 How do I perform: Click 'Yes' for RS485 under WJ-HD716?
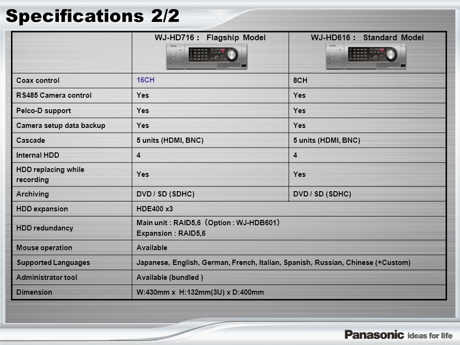click(x=143, y=95)
